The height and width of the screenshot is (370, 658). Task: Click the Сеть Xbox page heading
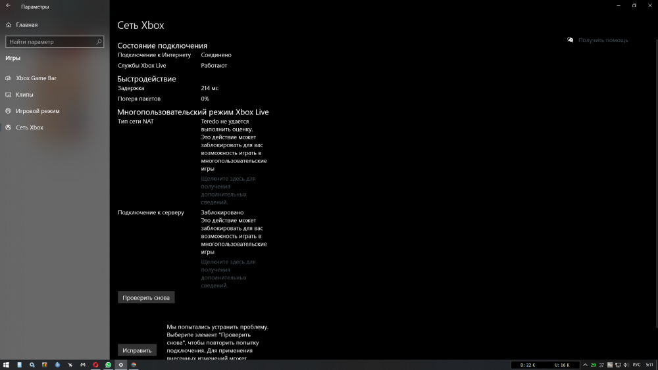(x=141, y=25)
